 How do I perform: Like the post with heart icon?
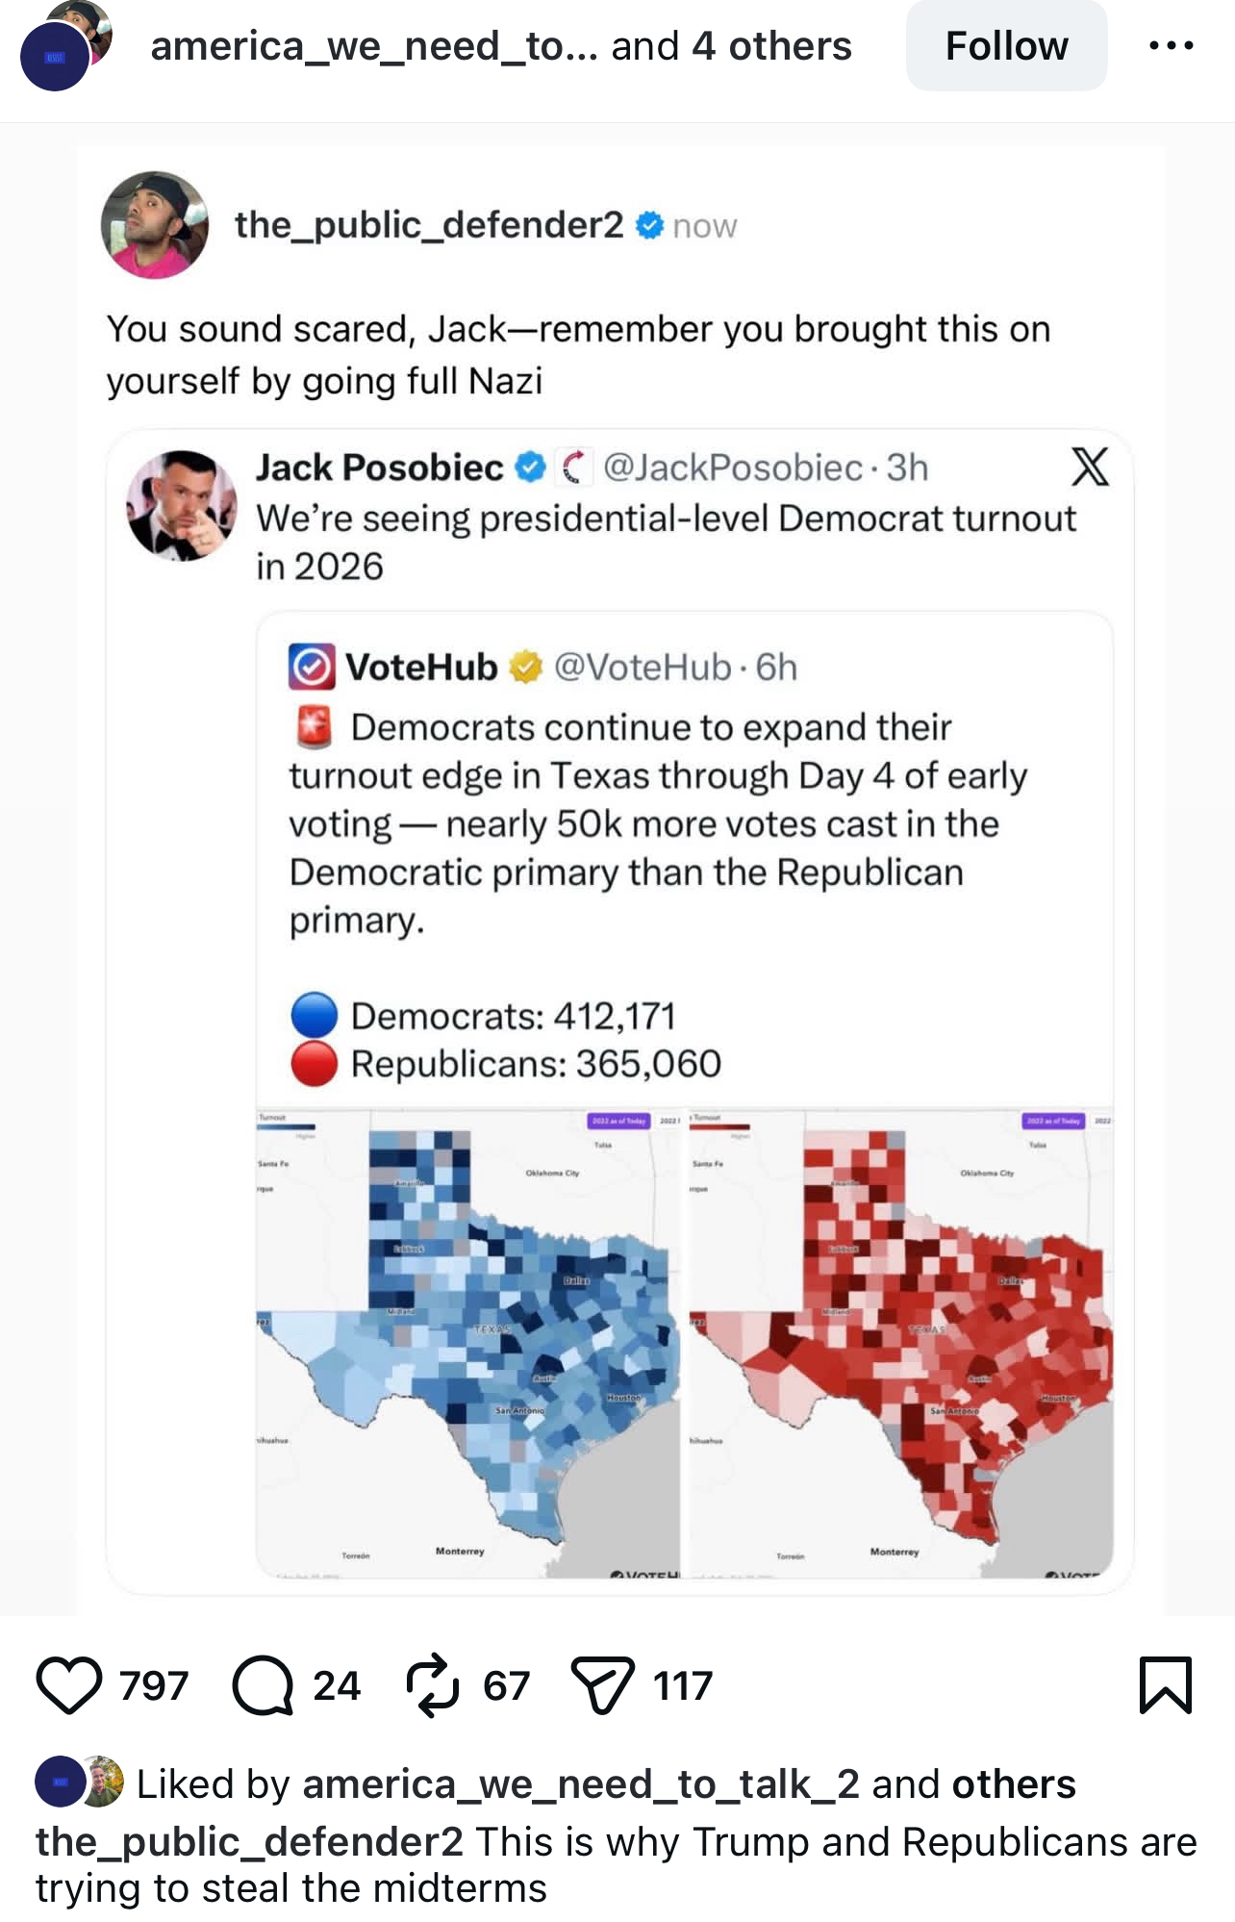tap(69, 1685)
